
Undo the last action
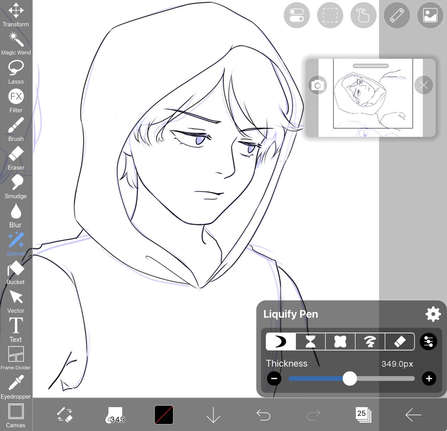(263, 415)
